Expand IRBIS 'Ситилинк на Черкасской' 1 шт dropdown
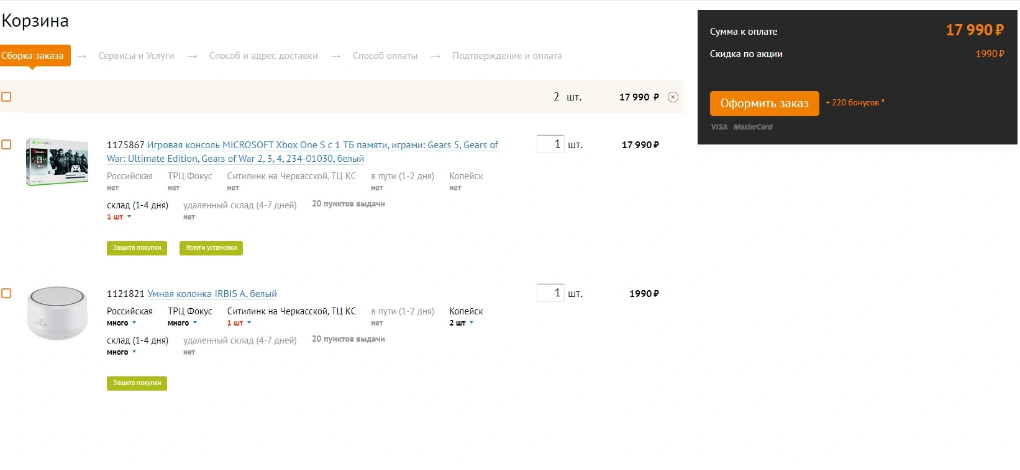 (x=239, y=323)
